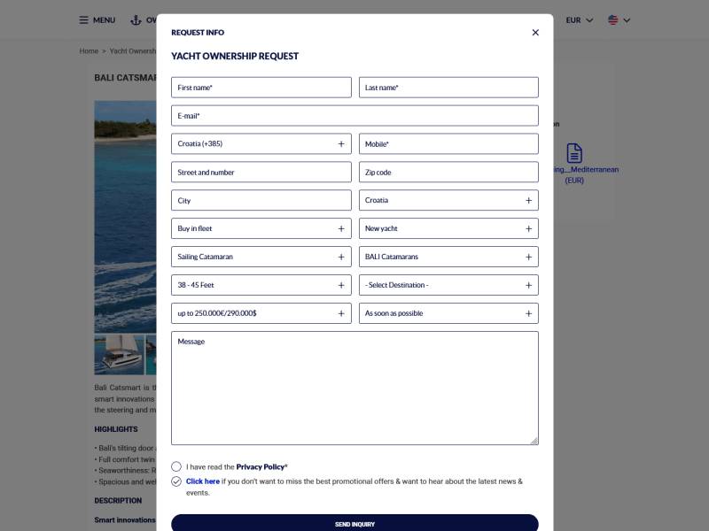Image resolution: width=709 pixels, height=531 pixels.
Task: Open the Privacy Policy link
Action: click(260, 467)
